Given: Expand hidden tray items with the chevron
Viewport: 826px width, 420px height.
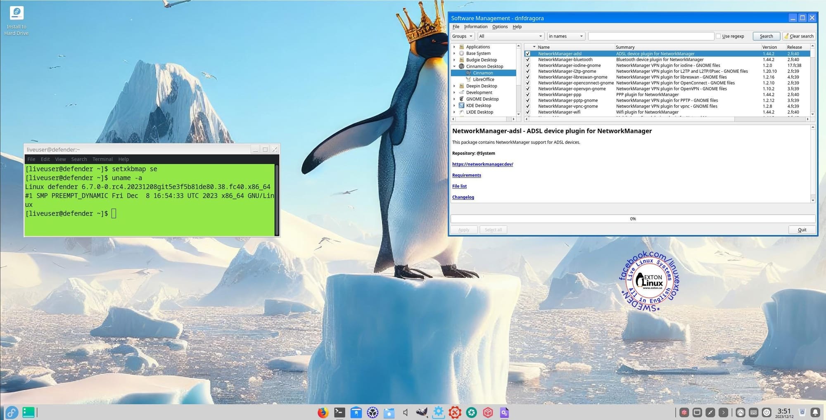Looking at the screenshot, I should pyautogui.click(x=723, y=412).
